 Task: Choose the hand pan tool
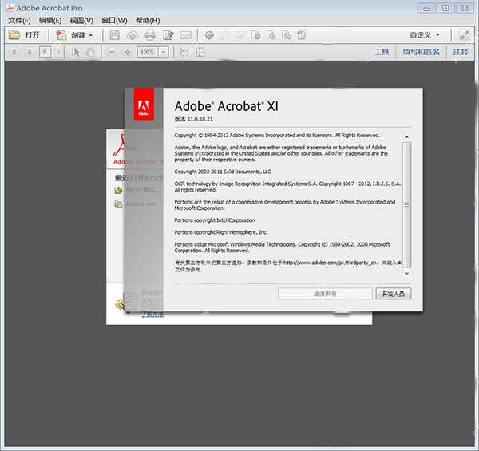click(90, 52)
